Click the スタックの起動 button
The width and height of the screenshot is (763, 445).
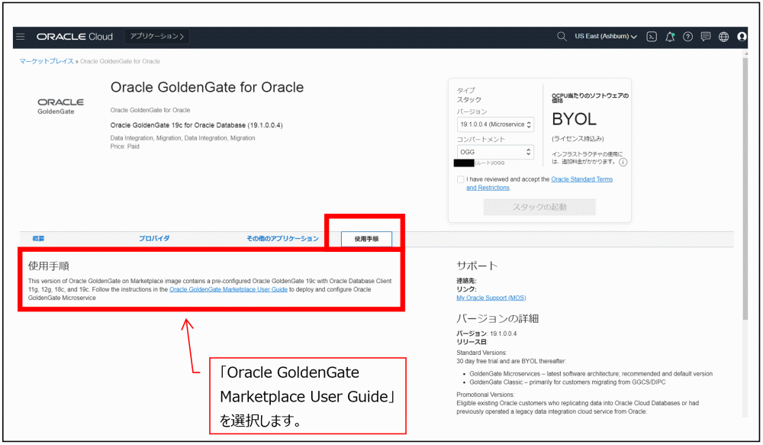[x=539, y=208]
